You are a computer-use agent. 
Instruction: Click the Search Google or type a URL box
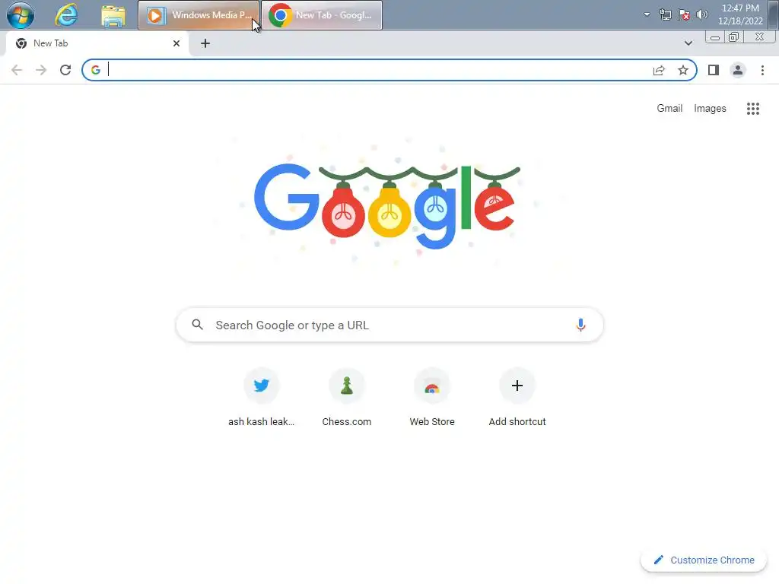389,325
